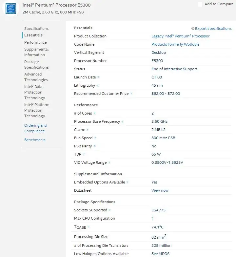Click the 82 mm² die size value
Viewport: 236px width, 257px height.
click(x=159, y=237)
